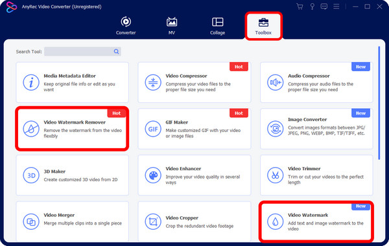
Task: Click 'Improve your video quality' description
Action: click(203, 179)
